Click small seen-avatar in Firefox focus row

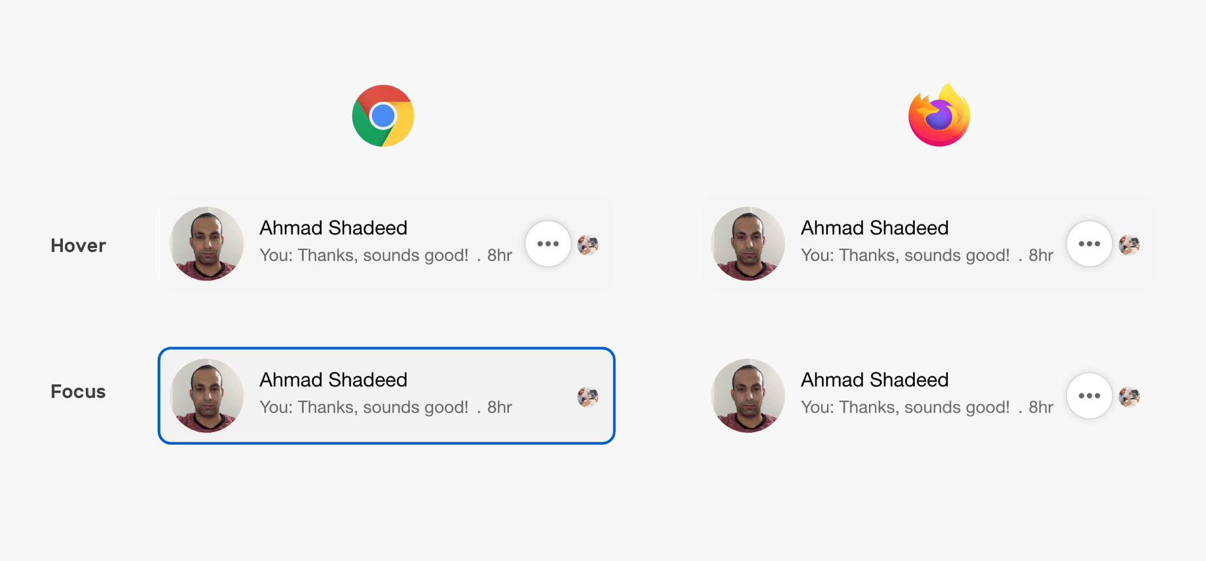coord(1129,397)
